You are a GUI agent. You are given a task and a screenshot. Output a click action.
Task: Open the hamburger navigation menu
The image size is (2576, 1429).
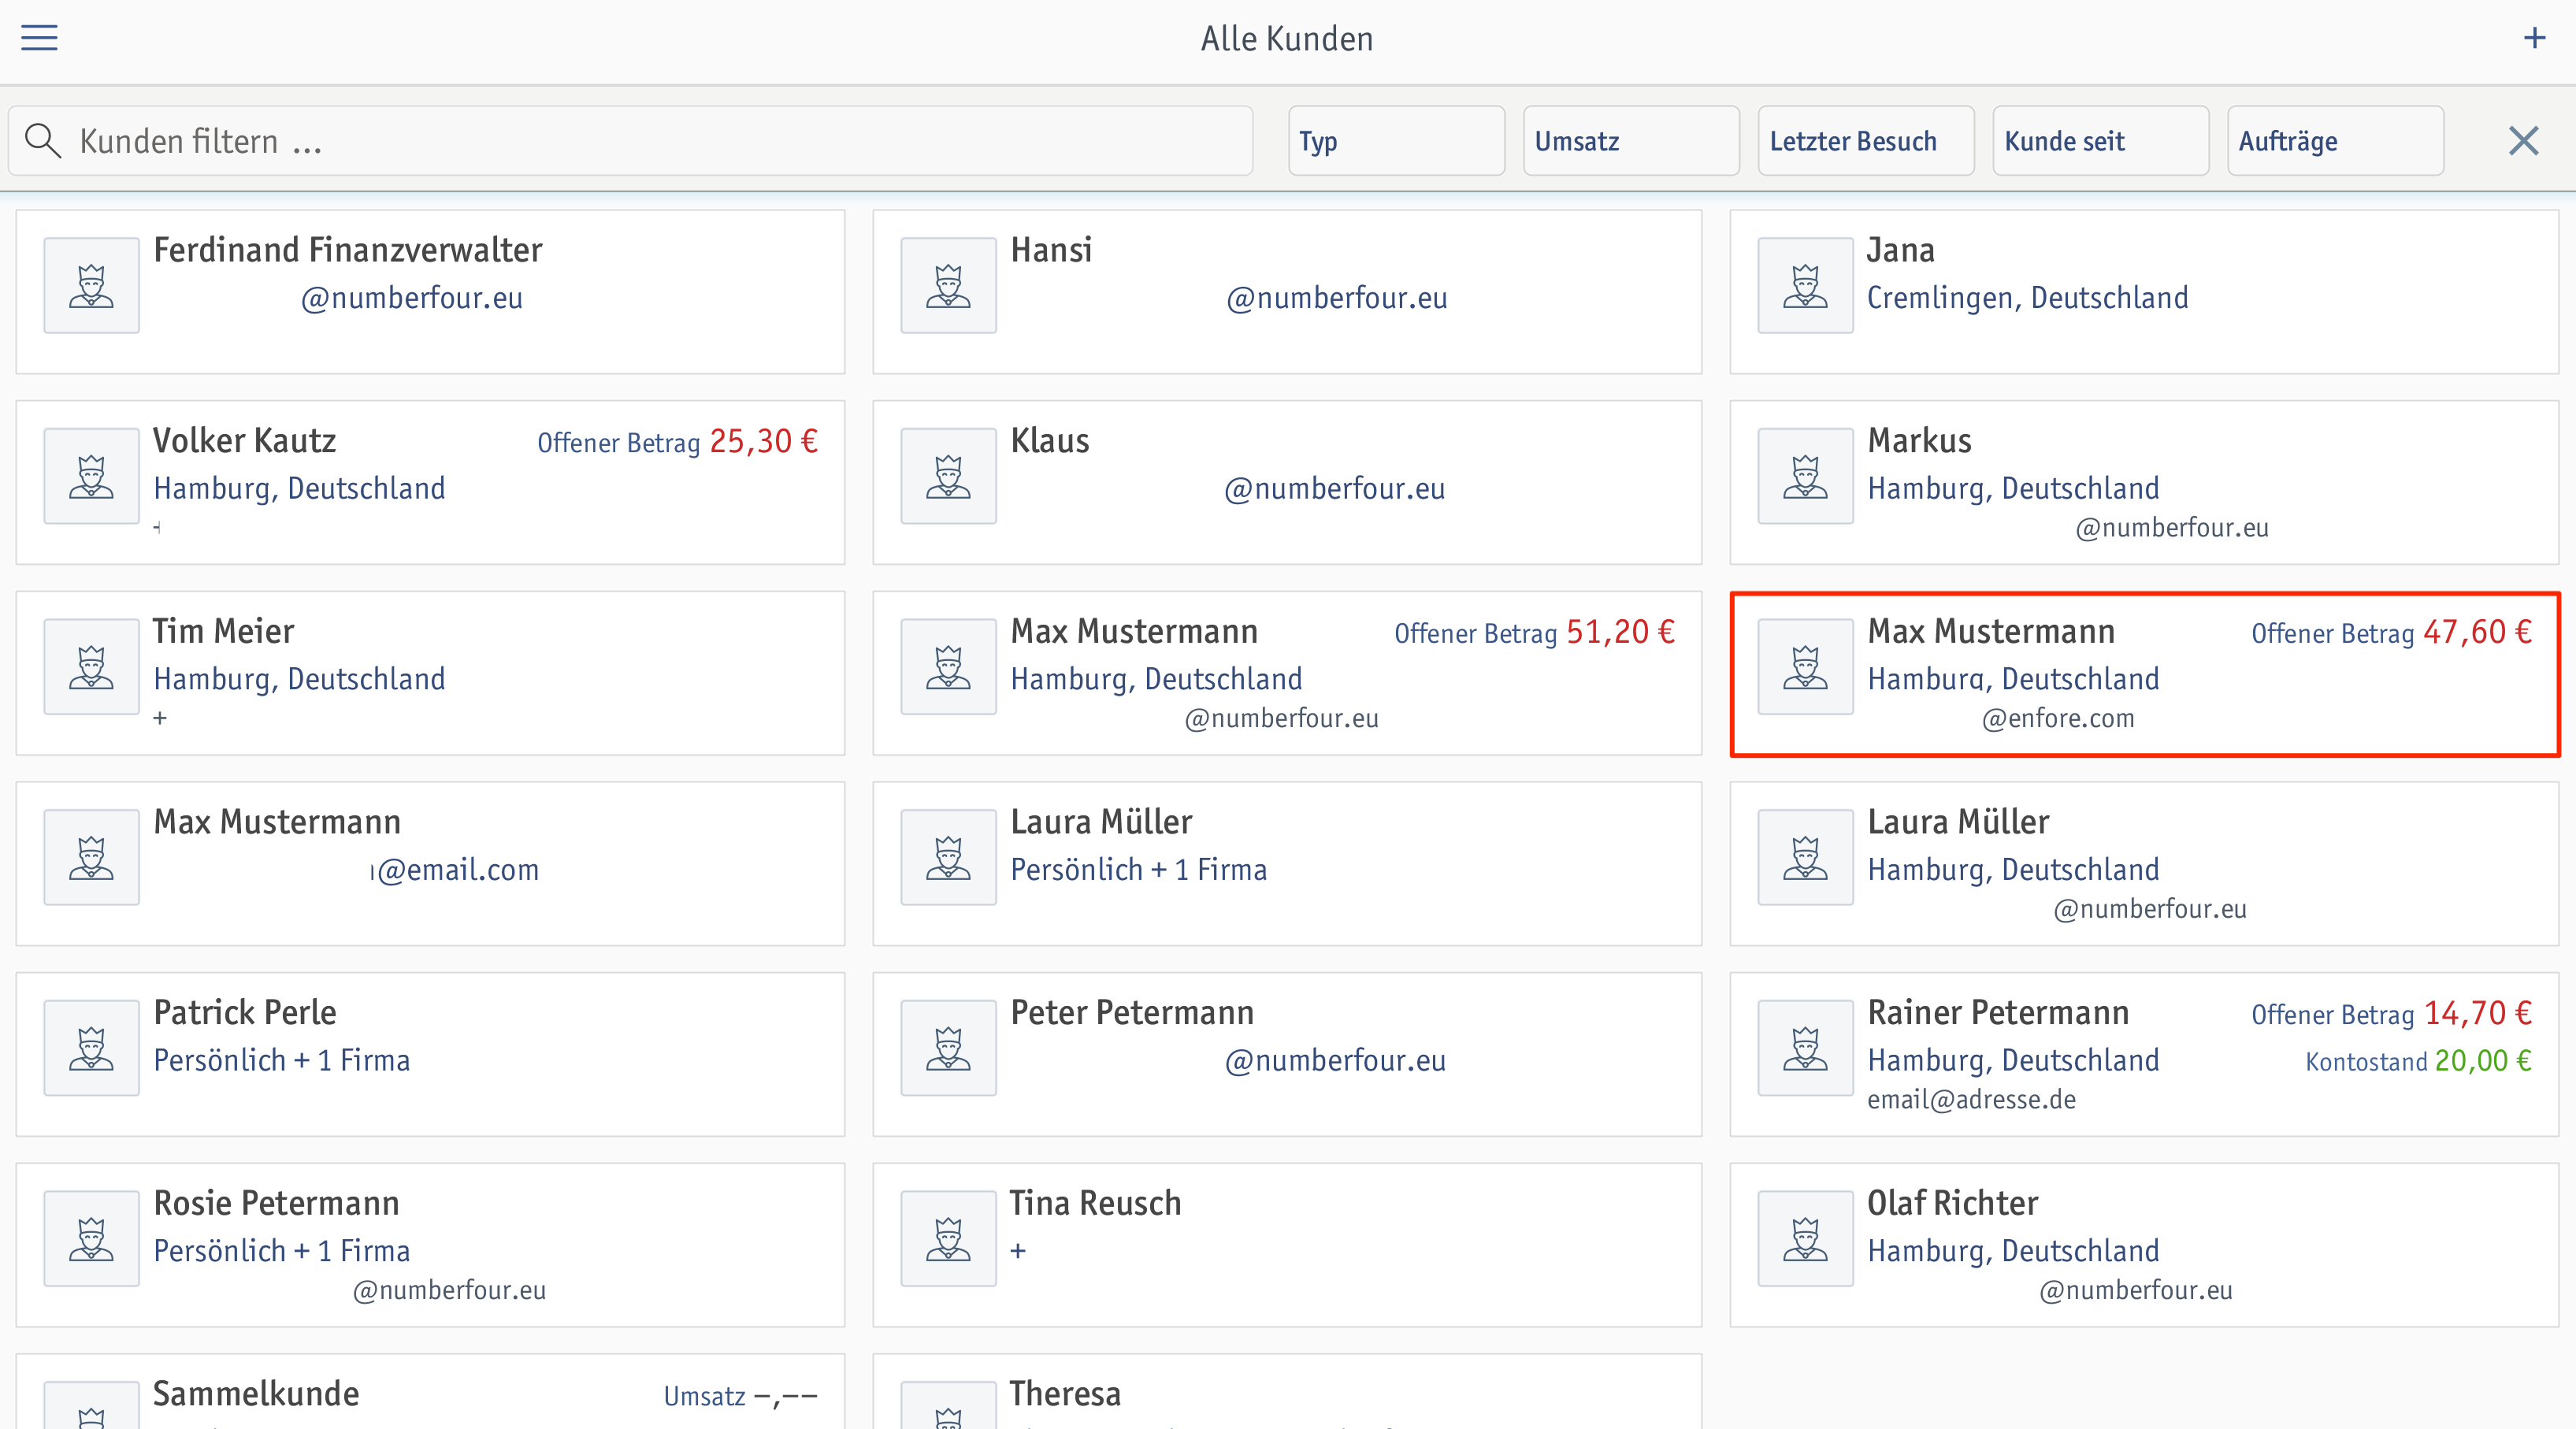(x=39, y=38)
